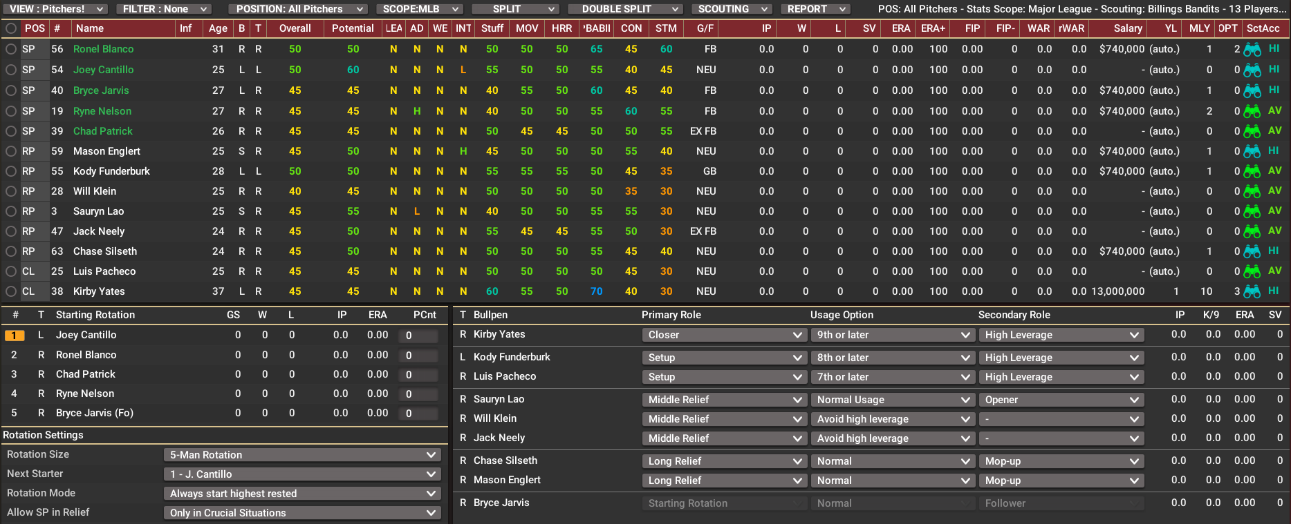Open player Kody Funderburk link in table
This screenshot has width=1291, height=524.
(x=111, y=171)
